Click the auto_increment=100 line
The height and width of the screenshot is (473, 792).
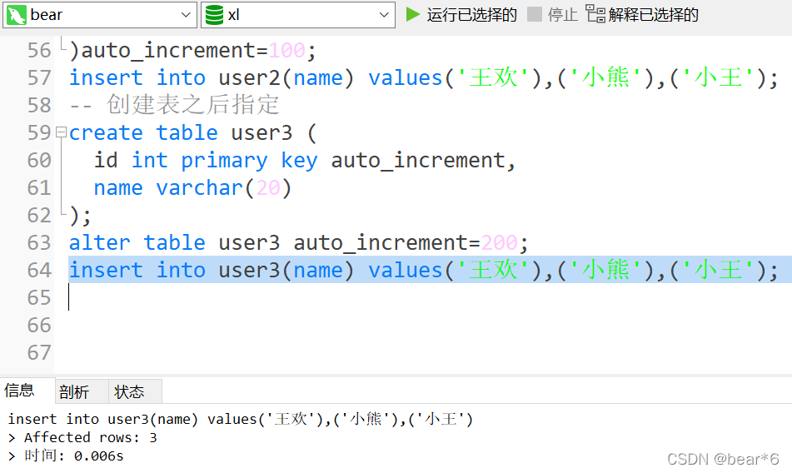(x=192, y=51)
